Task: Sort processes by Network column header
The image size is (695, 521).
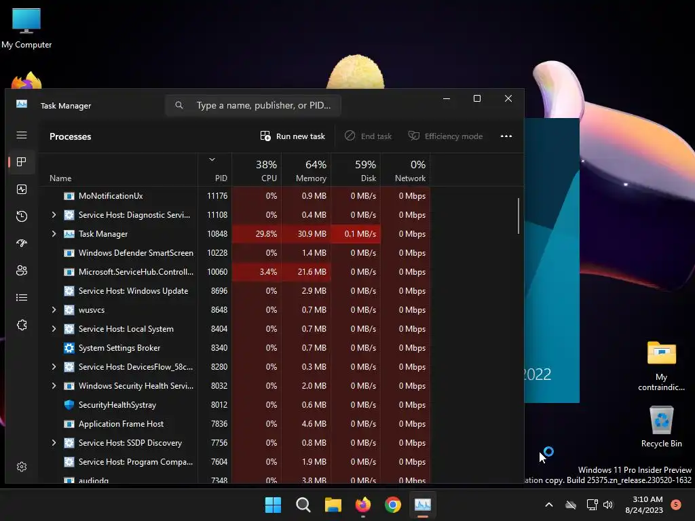Action: click(406, 170)
